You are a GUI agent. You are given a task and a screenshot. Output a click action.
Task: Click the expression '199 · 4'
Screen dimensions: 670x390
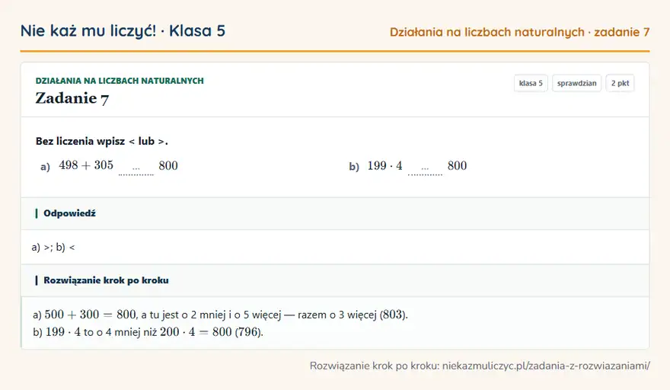[385, 165]
